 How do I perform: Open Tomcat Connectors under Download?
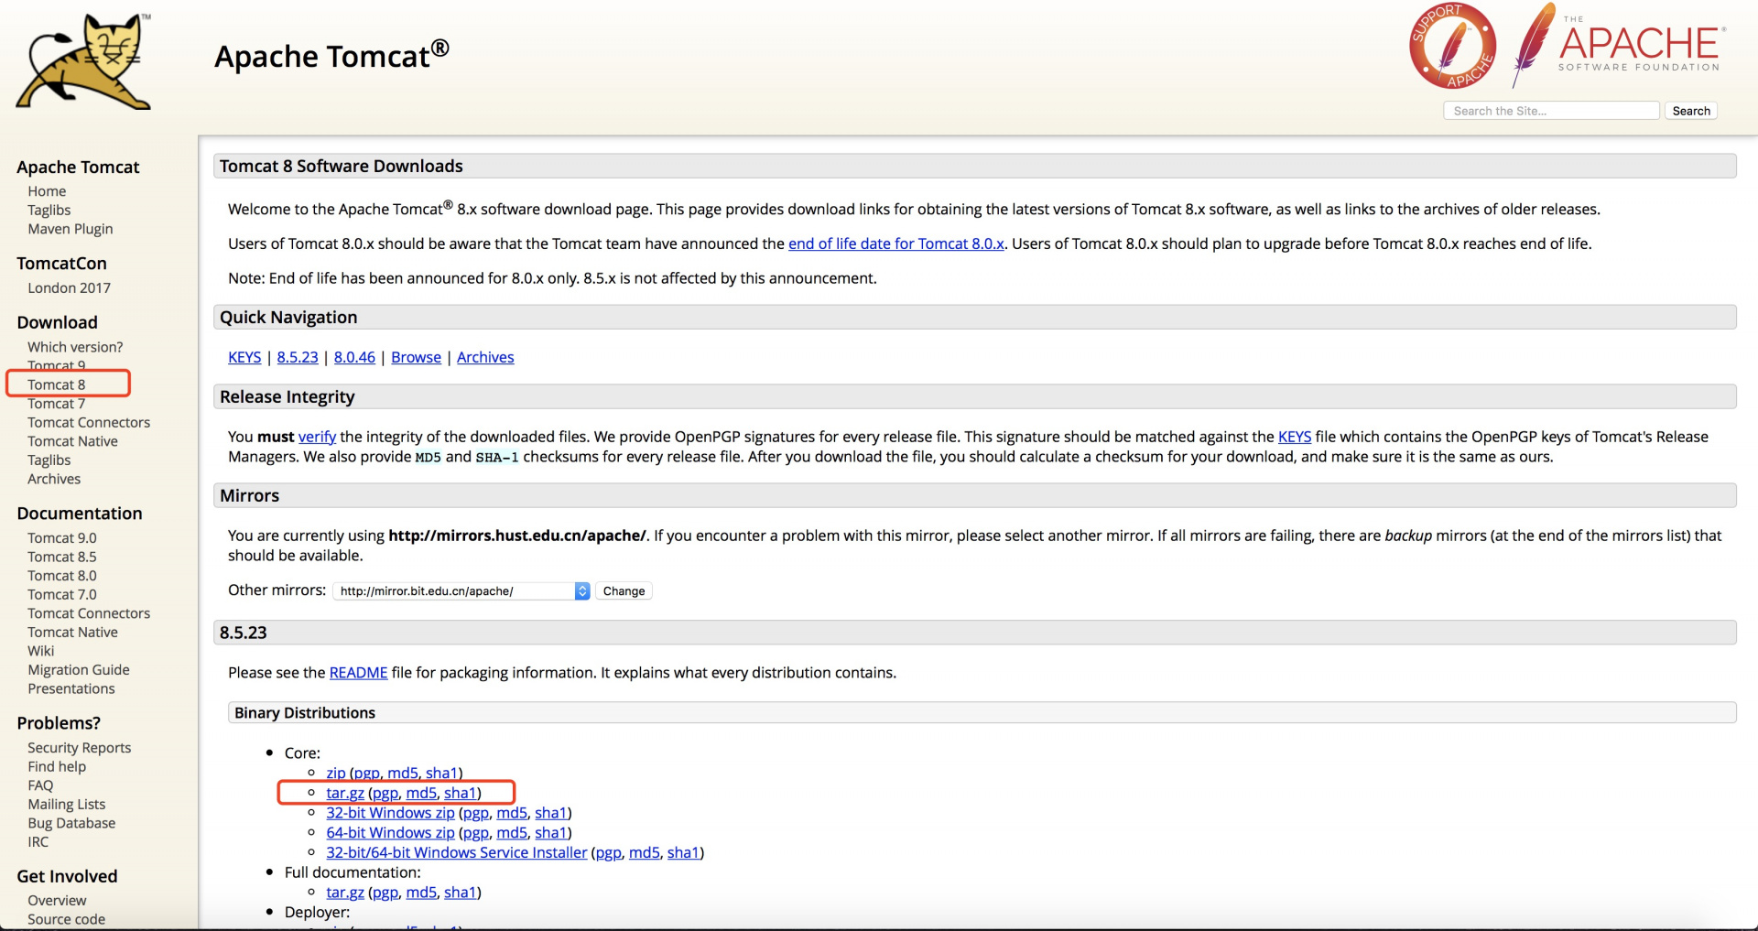89,422
